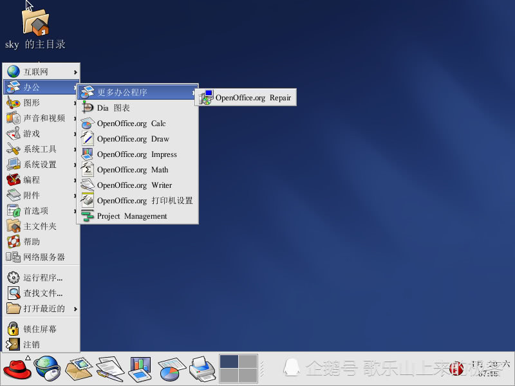Open Dia 图表 from the office submenu
The image size is (515, 386).
[x=138, y=107]
